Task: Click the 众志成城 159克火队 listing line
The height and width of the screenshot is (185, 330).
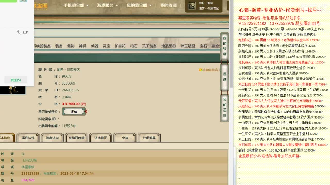Action: 282,79
